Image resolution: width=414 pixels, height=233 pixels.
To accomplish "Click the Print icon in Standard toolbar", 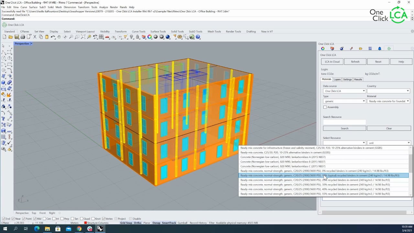I will click(23, 37).
